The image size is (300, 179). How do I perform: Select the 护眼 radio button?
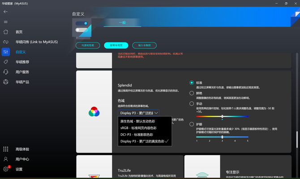[x=192, y=124]
